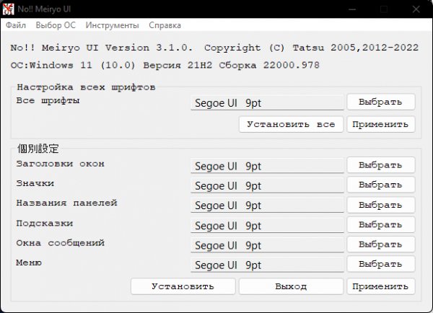Click the 個別設定 group label
Image resolution: width=433 pixels, height=313 pixels.
coord(38,149)
